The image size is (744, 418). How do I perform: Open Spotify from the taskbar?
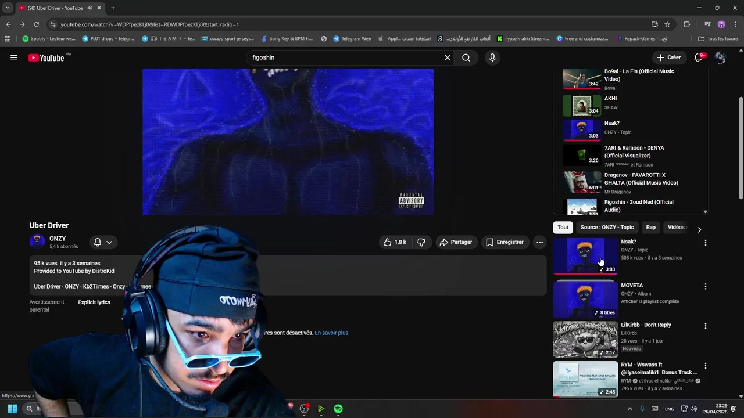click(x=338, y=409)
